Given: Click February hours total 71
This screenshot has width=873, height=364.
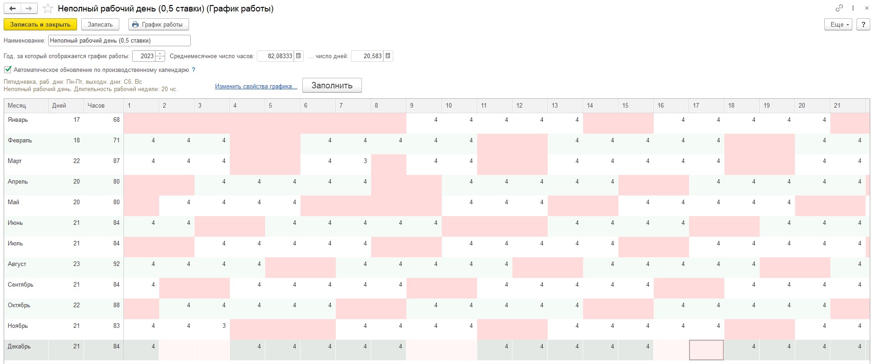Looking at the screenshot, I should point(104,144).
